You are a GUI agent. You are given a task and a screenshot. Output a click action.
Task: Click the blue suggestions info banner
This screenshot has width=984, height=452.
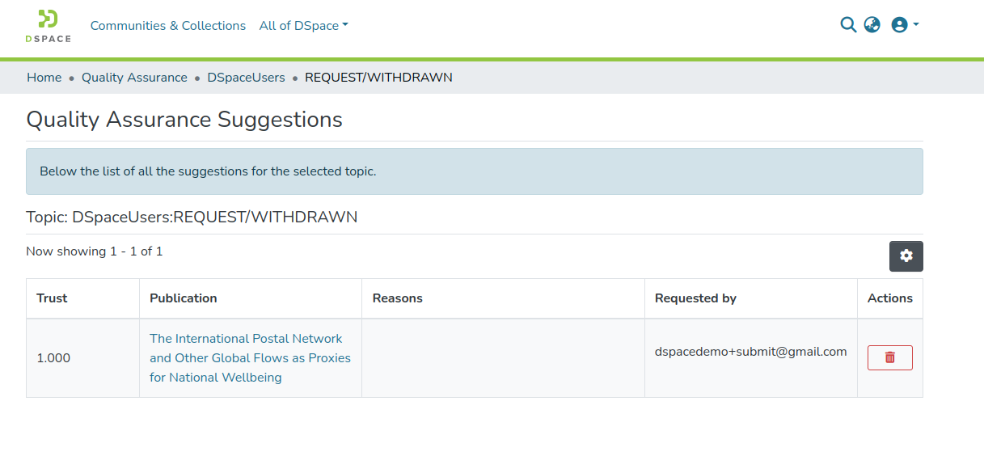474,171
